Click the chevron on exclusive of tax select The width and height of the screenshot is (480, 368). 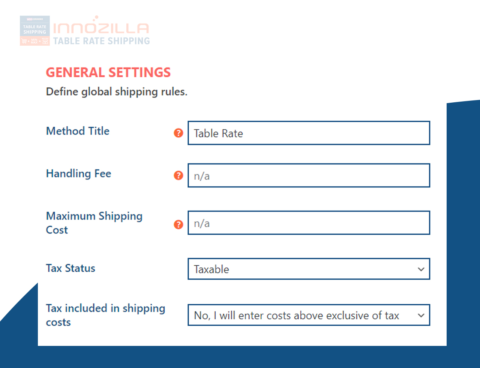pyautogui.click(x=421, y=316)
